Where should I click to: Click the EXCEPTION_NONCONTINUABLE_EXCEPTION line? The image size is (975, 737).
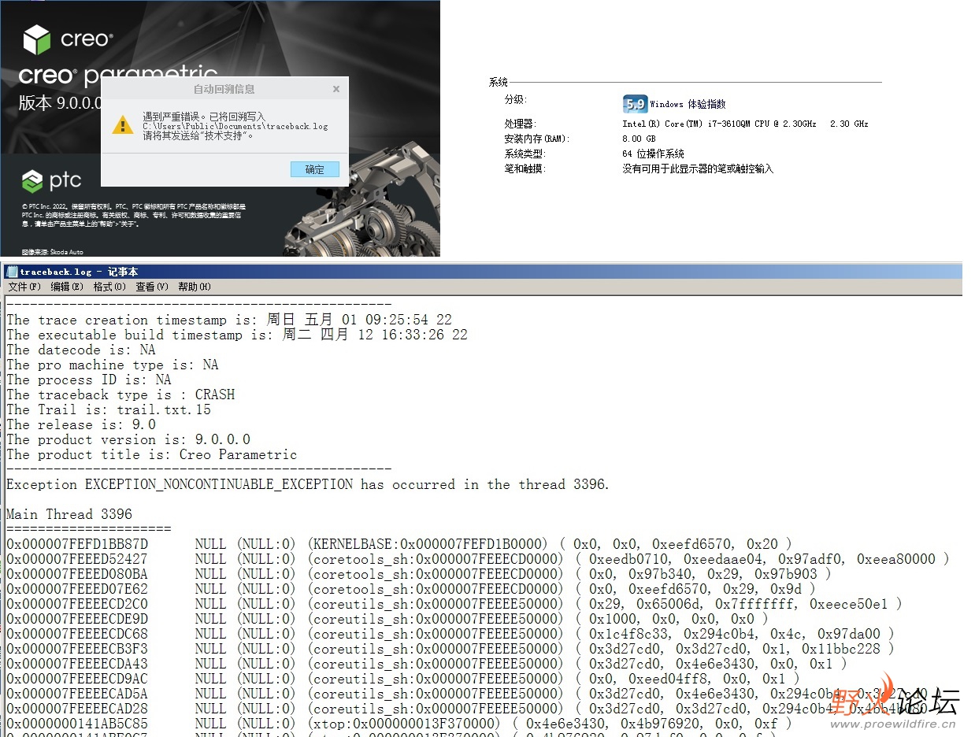click(x=308, y=484)
